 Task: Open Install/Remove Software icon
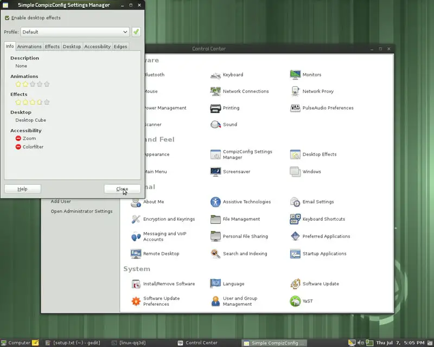point(136,284)
